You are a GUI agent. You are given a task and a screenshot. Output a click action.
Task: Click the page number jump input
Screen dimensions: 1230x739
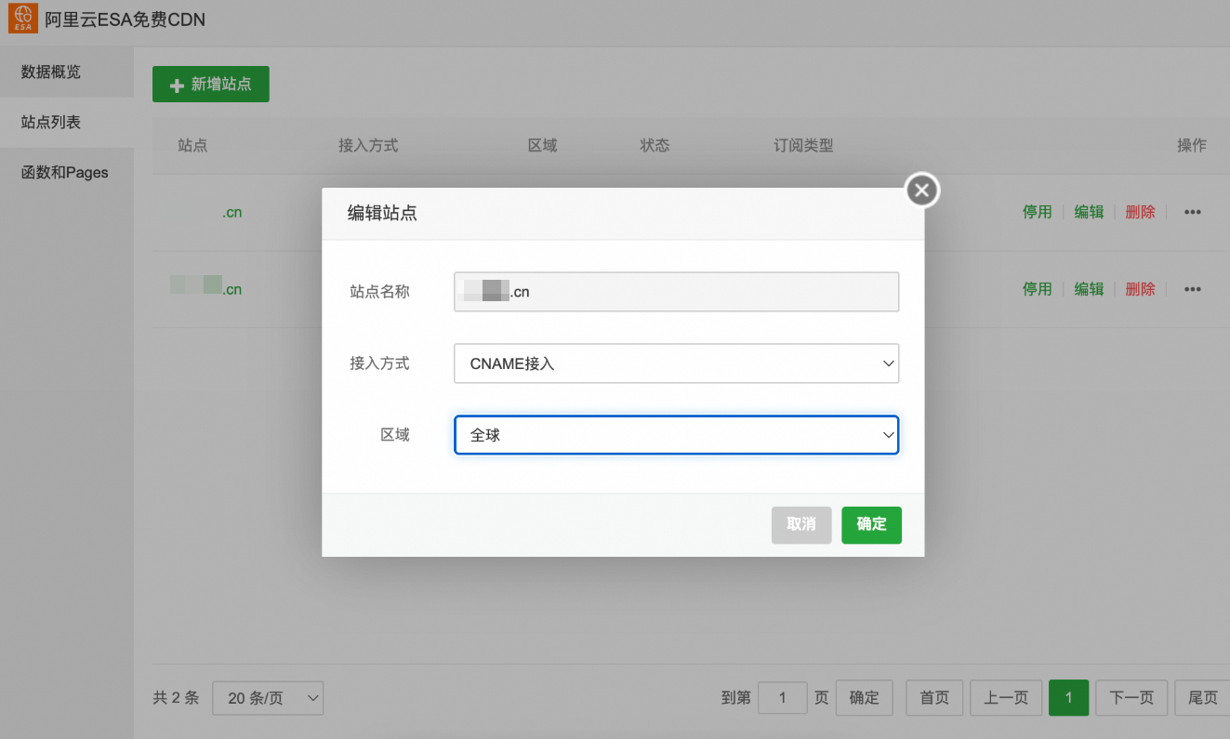pyautogui.click(x=783, y=698)
